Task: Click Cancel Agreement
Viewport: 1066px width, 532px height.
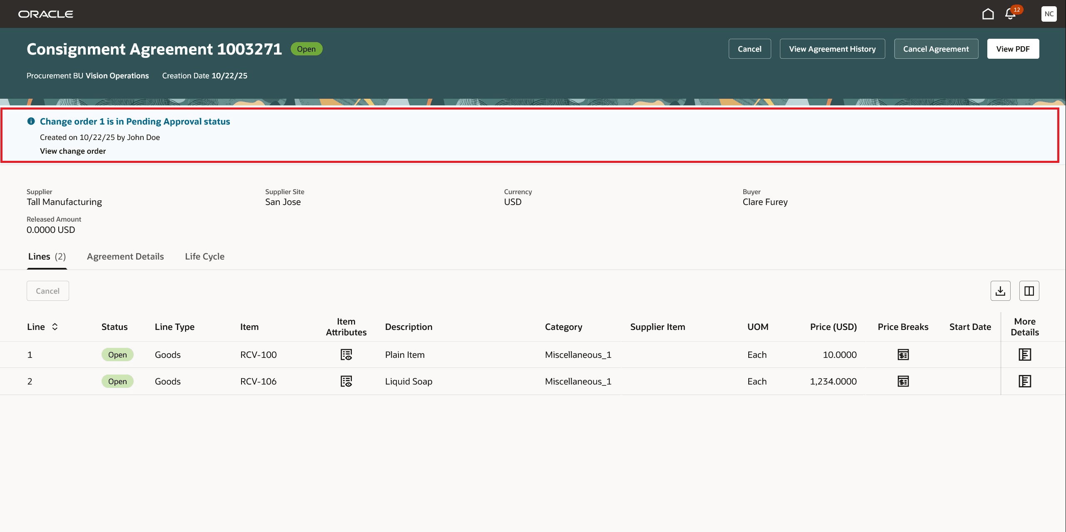Action: tap(936, 49)
